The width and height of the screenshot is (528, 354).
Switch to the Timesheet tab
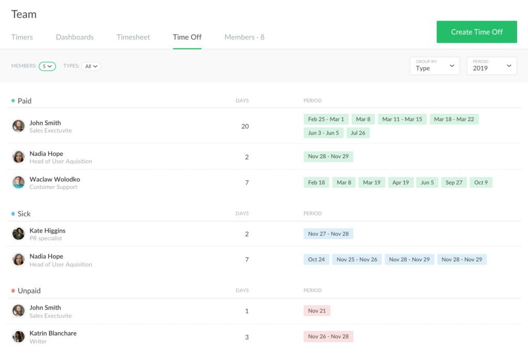pyautogui.click(x=133, y=37)
